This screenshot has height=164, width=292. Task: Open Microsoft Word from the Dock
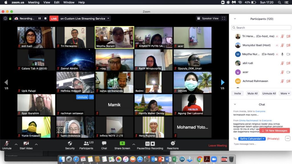point(168,159)
